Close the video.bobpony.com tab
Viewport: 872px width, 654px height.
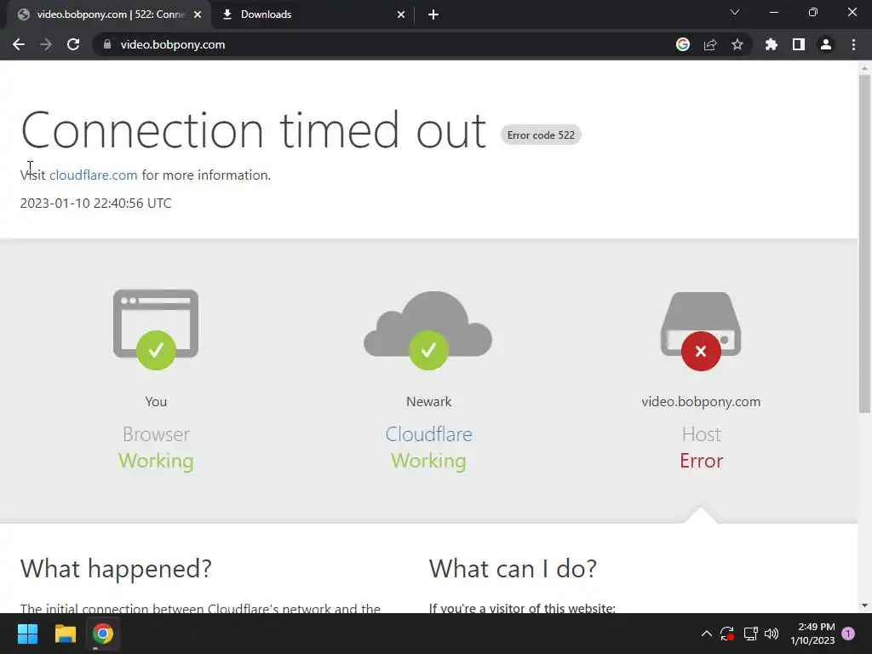[198, 14]
